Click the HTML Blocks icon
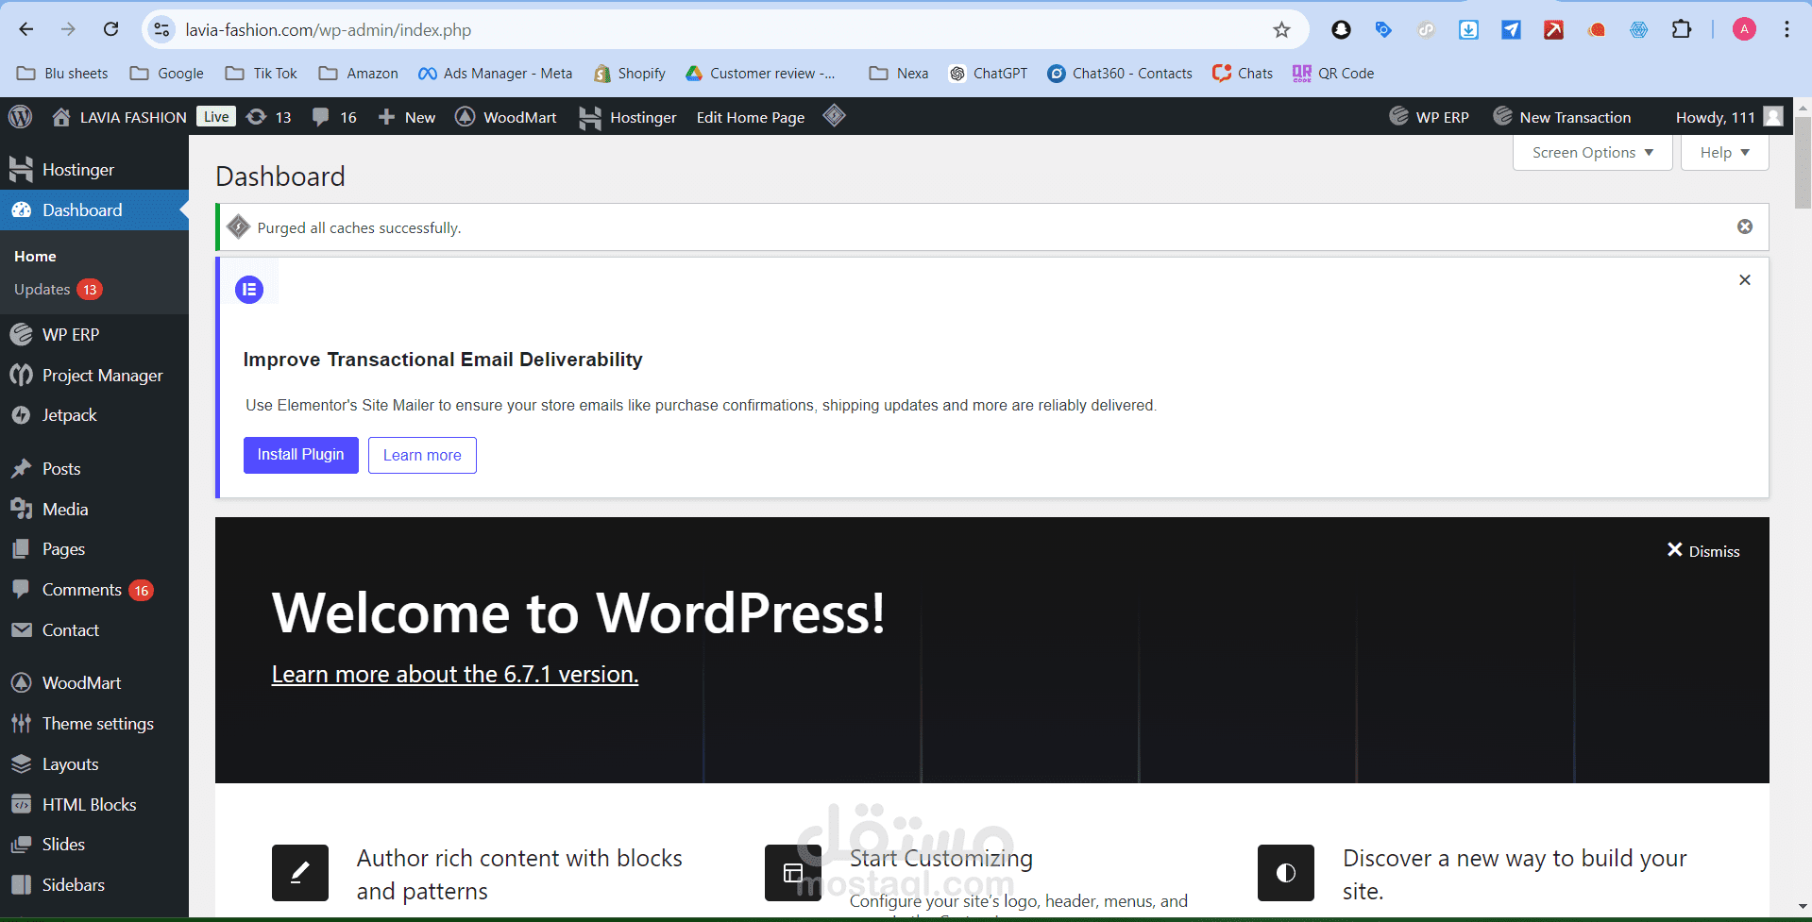 (x=21, y=805)
